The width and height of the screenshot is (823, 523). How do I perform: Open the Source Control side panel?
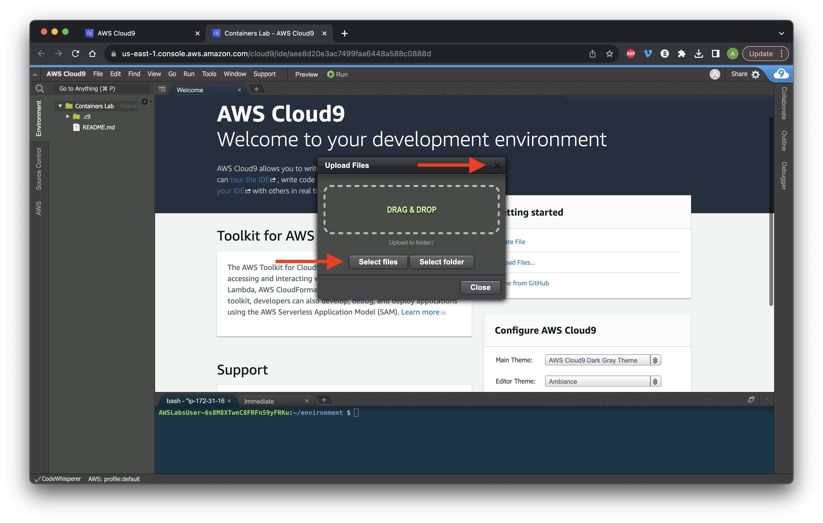point(38,169)
